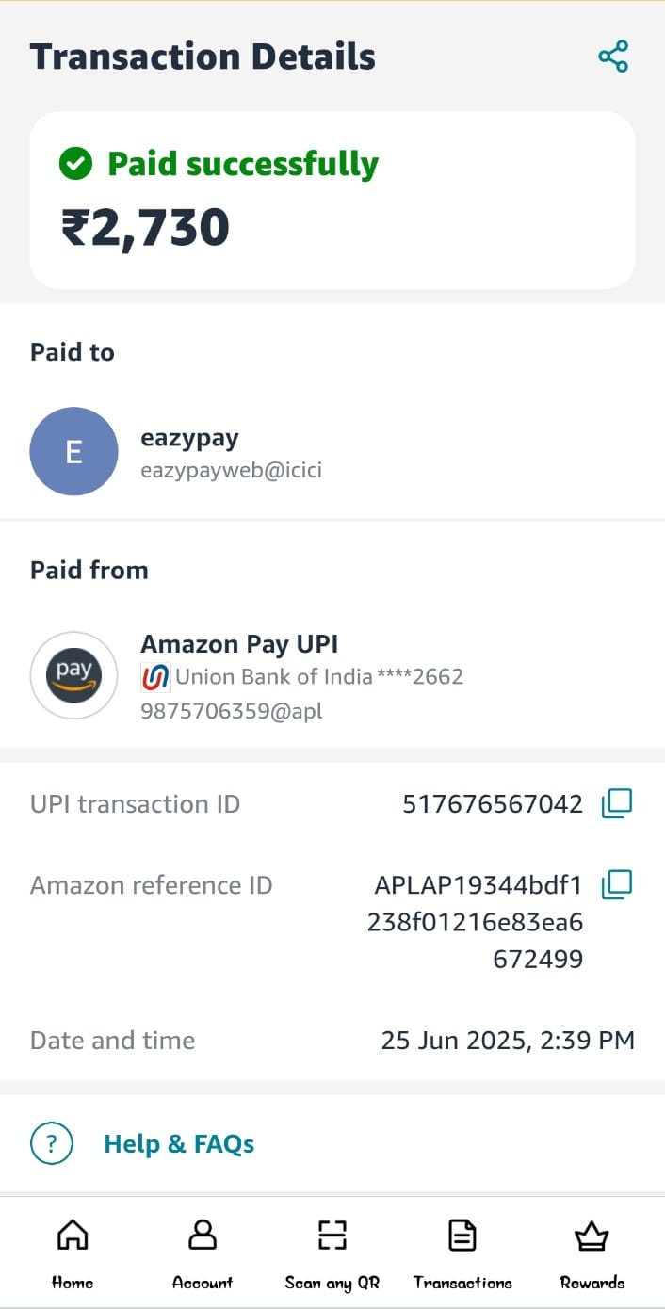Copy the UPI transaction ID
The image size is (665, 1309).
616,803
